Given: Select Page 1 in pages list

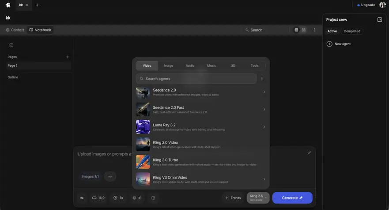Looking at the screenshot, I should click(x=38, y=65).
